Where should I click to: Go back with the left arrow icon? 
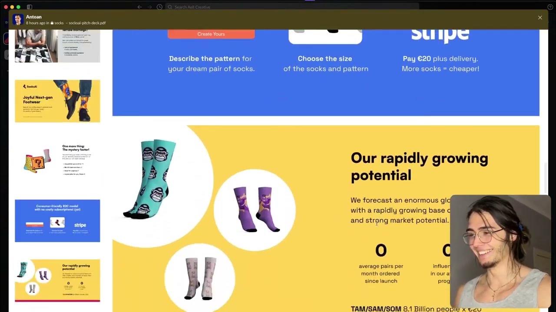coord(139,7)
